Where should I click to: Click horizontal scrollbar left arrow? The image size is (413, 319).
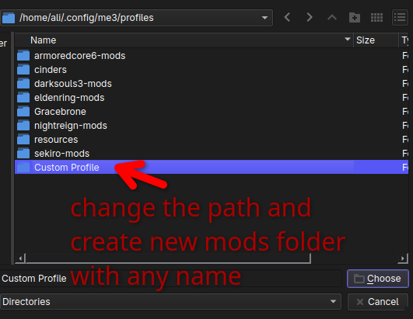[x=20, y=258]
